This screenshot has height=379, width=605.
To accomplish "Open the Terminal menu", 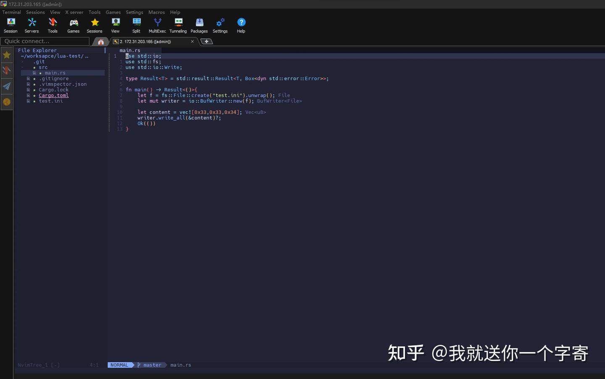I will [12, 12].
